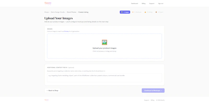The height and width of the screenshot is (104, 209).
Task: Click the © 2026 Nerify footer text
Action: [x=160, y=100]
